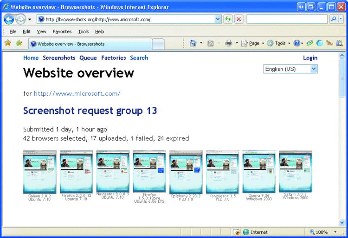Click Add to Favorites star-plus icon
Image resolution: width=348 pixels, height=238 pixels.
pyautogui.click(x=19, y=43)
